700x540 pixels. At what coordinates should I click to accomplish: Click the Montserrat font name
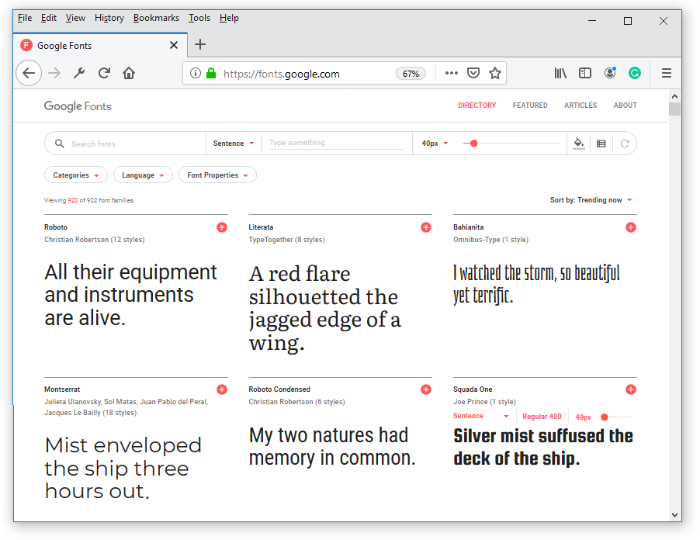coord(62,389)
